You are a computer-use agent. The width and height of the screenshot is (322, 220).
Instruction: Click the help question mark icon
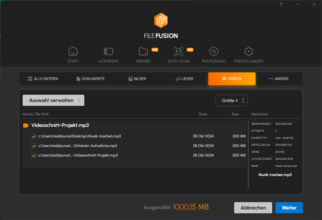pos(281,4)
